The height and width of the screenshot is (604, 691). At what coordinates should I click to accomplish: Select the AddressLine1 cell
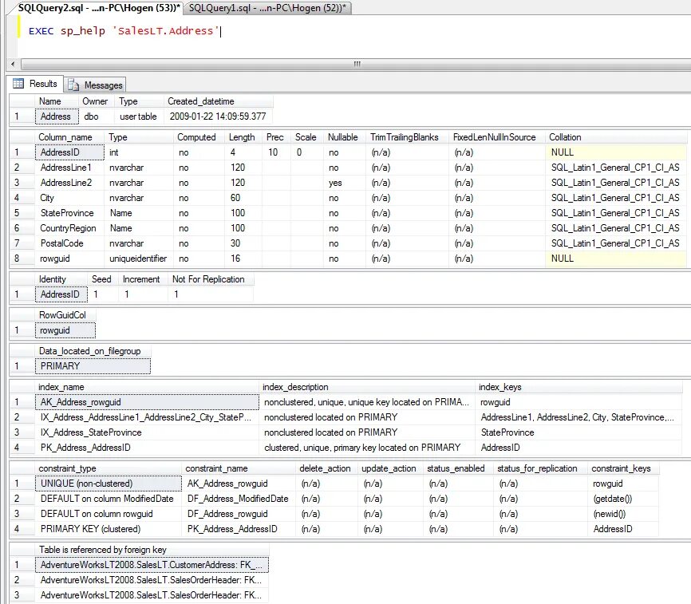[x=69, y=168]
